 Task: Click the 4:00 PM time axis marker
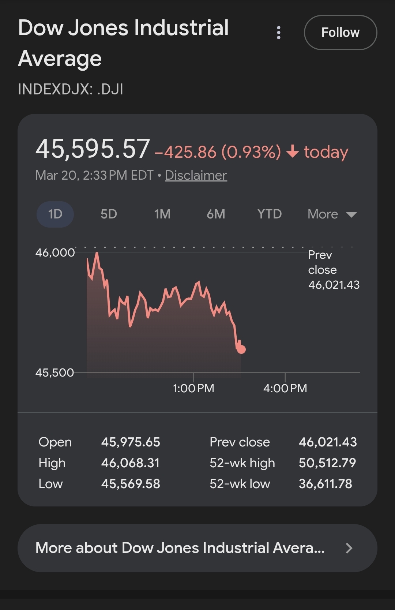[x=285, y=388]
